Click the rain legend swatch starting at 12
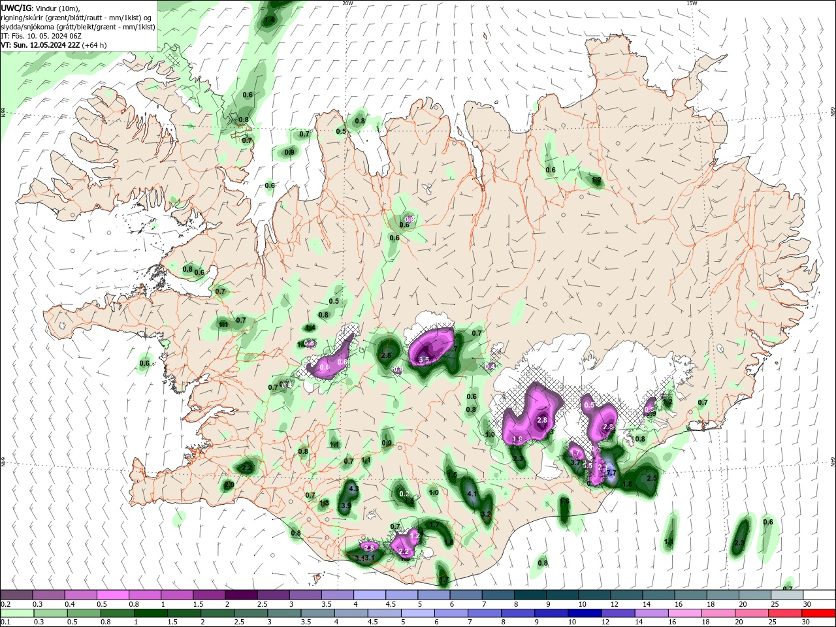Viewport: 836px width, 627px height. (618, 613)
